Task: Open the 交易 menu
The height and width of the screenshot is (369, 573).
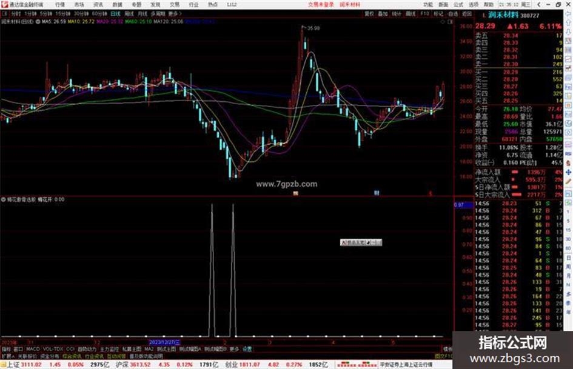Action: [175, 5]
